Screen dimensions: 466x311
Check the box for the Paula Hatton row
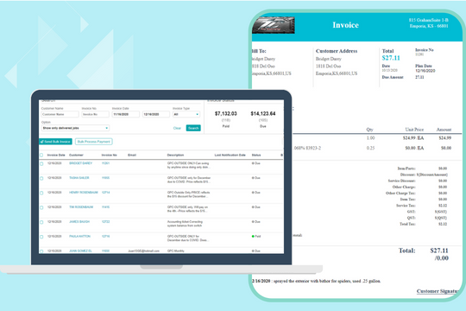point(41,237)
